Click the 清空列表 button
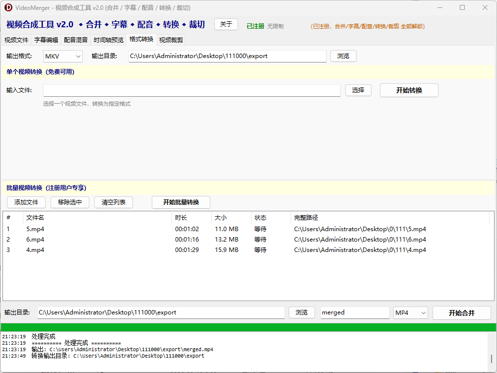This screenshot has width=497, height=373. click(x=113, y=202)
